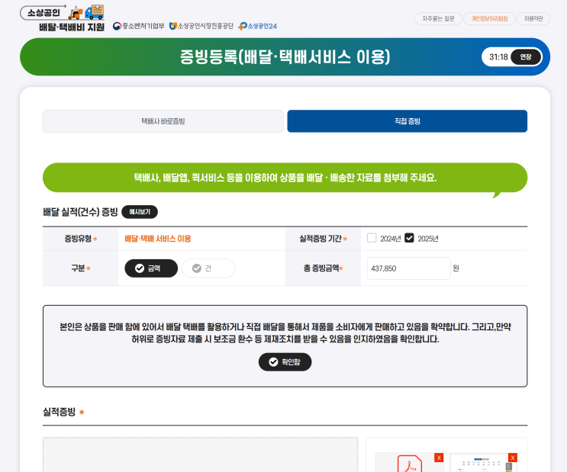Open 개인정보처리방침 link
The height and width of the screenshot is (472, 567).
tap(489, 18)
